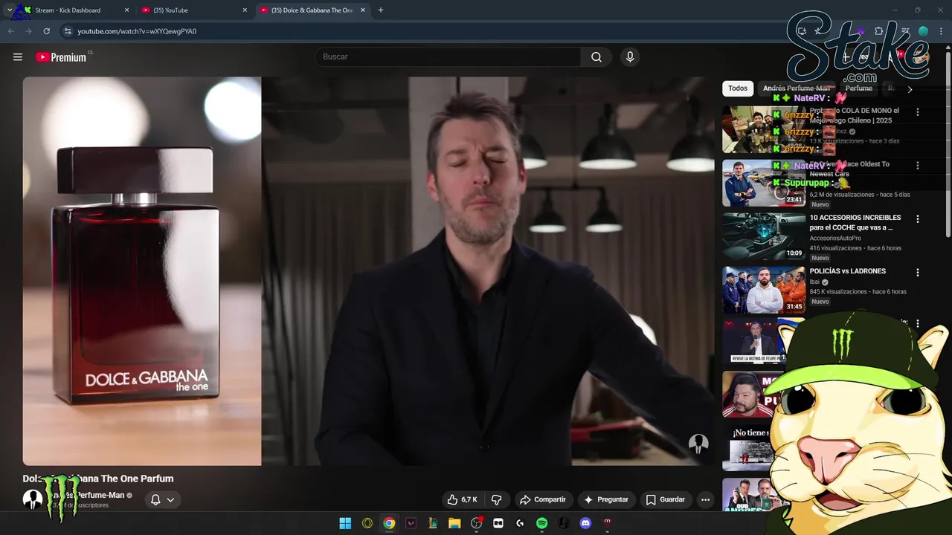The image size is (952, 535).
Task: Open 10 ACCESORIOS INCREIBLES video title
Action: click(x=855, y=222)
